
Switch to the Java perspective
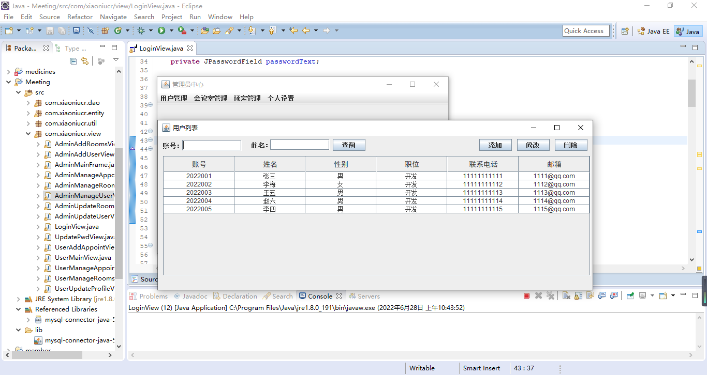click(688, 31)
